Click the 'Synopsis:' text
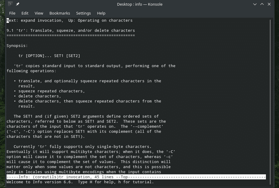 pyautogui.click(x=17, y=46)
